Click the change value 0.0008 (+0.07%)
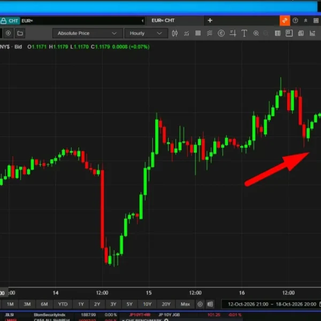321x321 pixels. [131, 47]
